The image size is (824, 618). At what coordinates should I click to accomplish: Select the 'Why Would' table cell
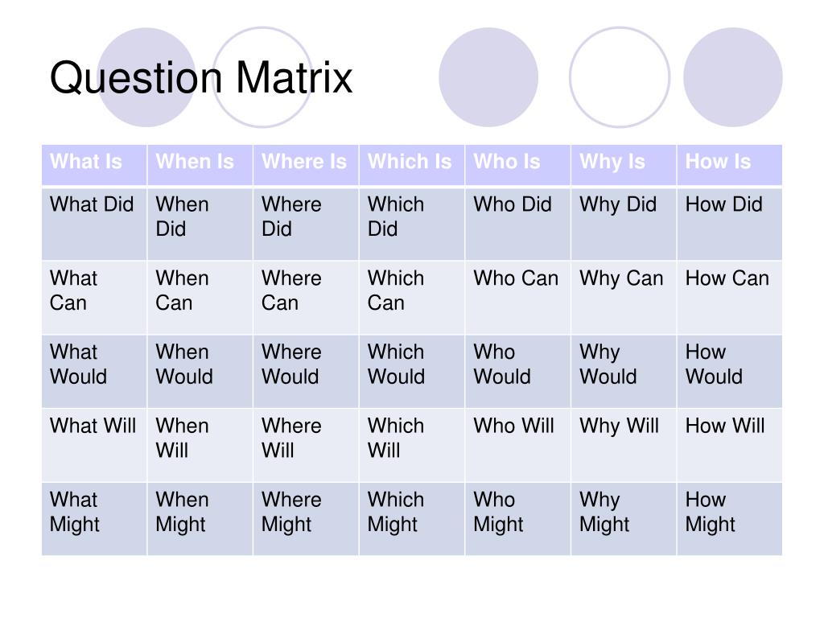[x=624, y=371]
